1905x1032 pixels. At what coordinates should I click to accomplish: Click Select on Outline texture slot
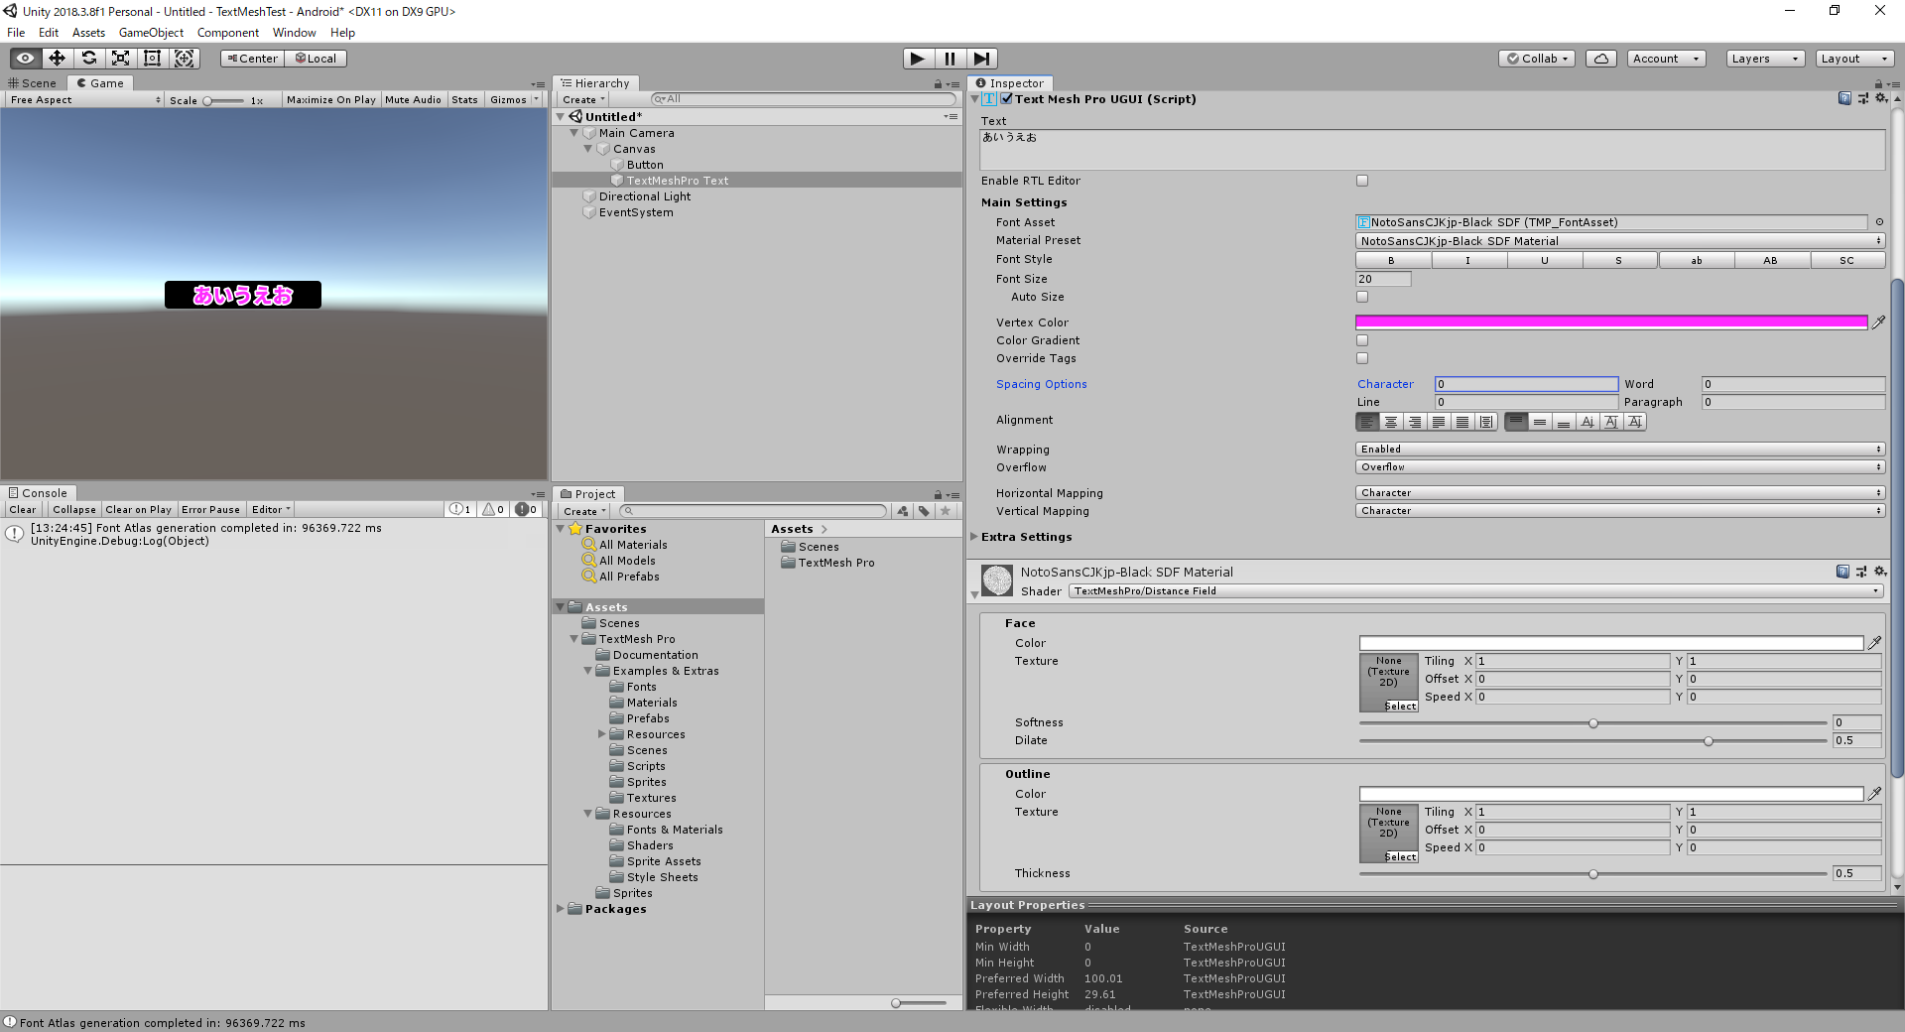coord(1401,857)
